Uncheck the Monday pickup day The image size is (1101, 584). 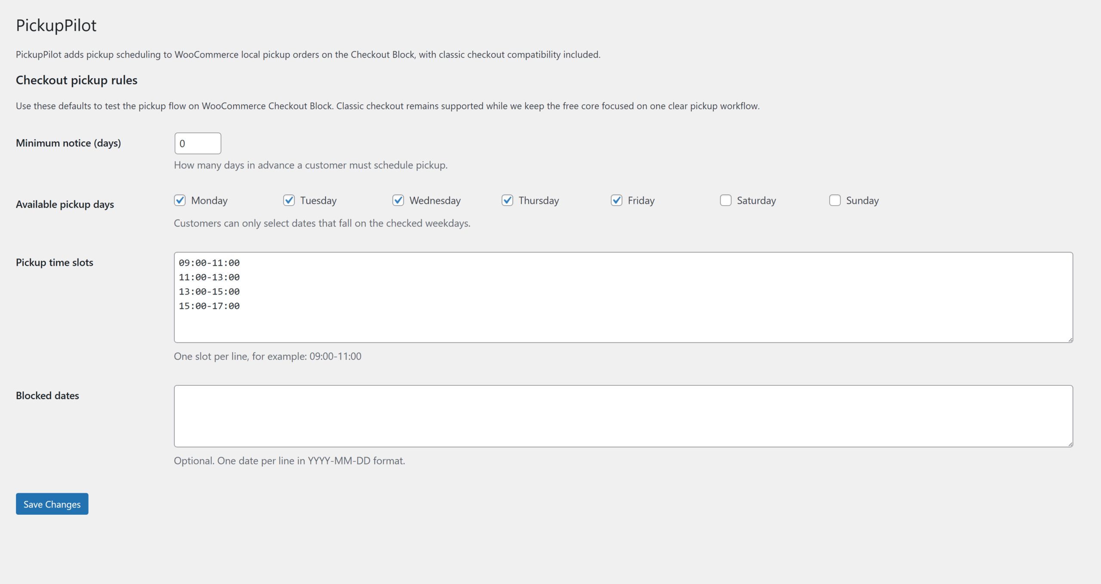tap(180, 200)
